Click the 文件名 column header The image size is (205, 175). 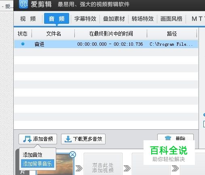pos(53,34)
